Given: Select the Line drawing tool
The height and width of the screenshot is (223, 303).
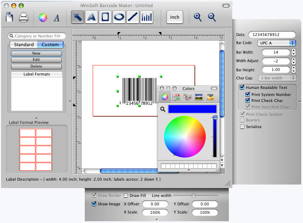Looking at the screenshot, I should [133, 17].
